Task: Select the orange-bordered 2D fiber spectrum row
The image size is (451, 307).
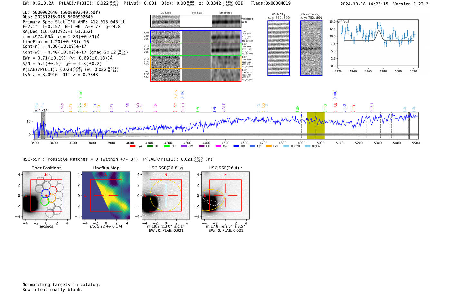Action: point(196,62)
